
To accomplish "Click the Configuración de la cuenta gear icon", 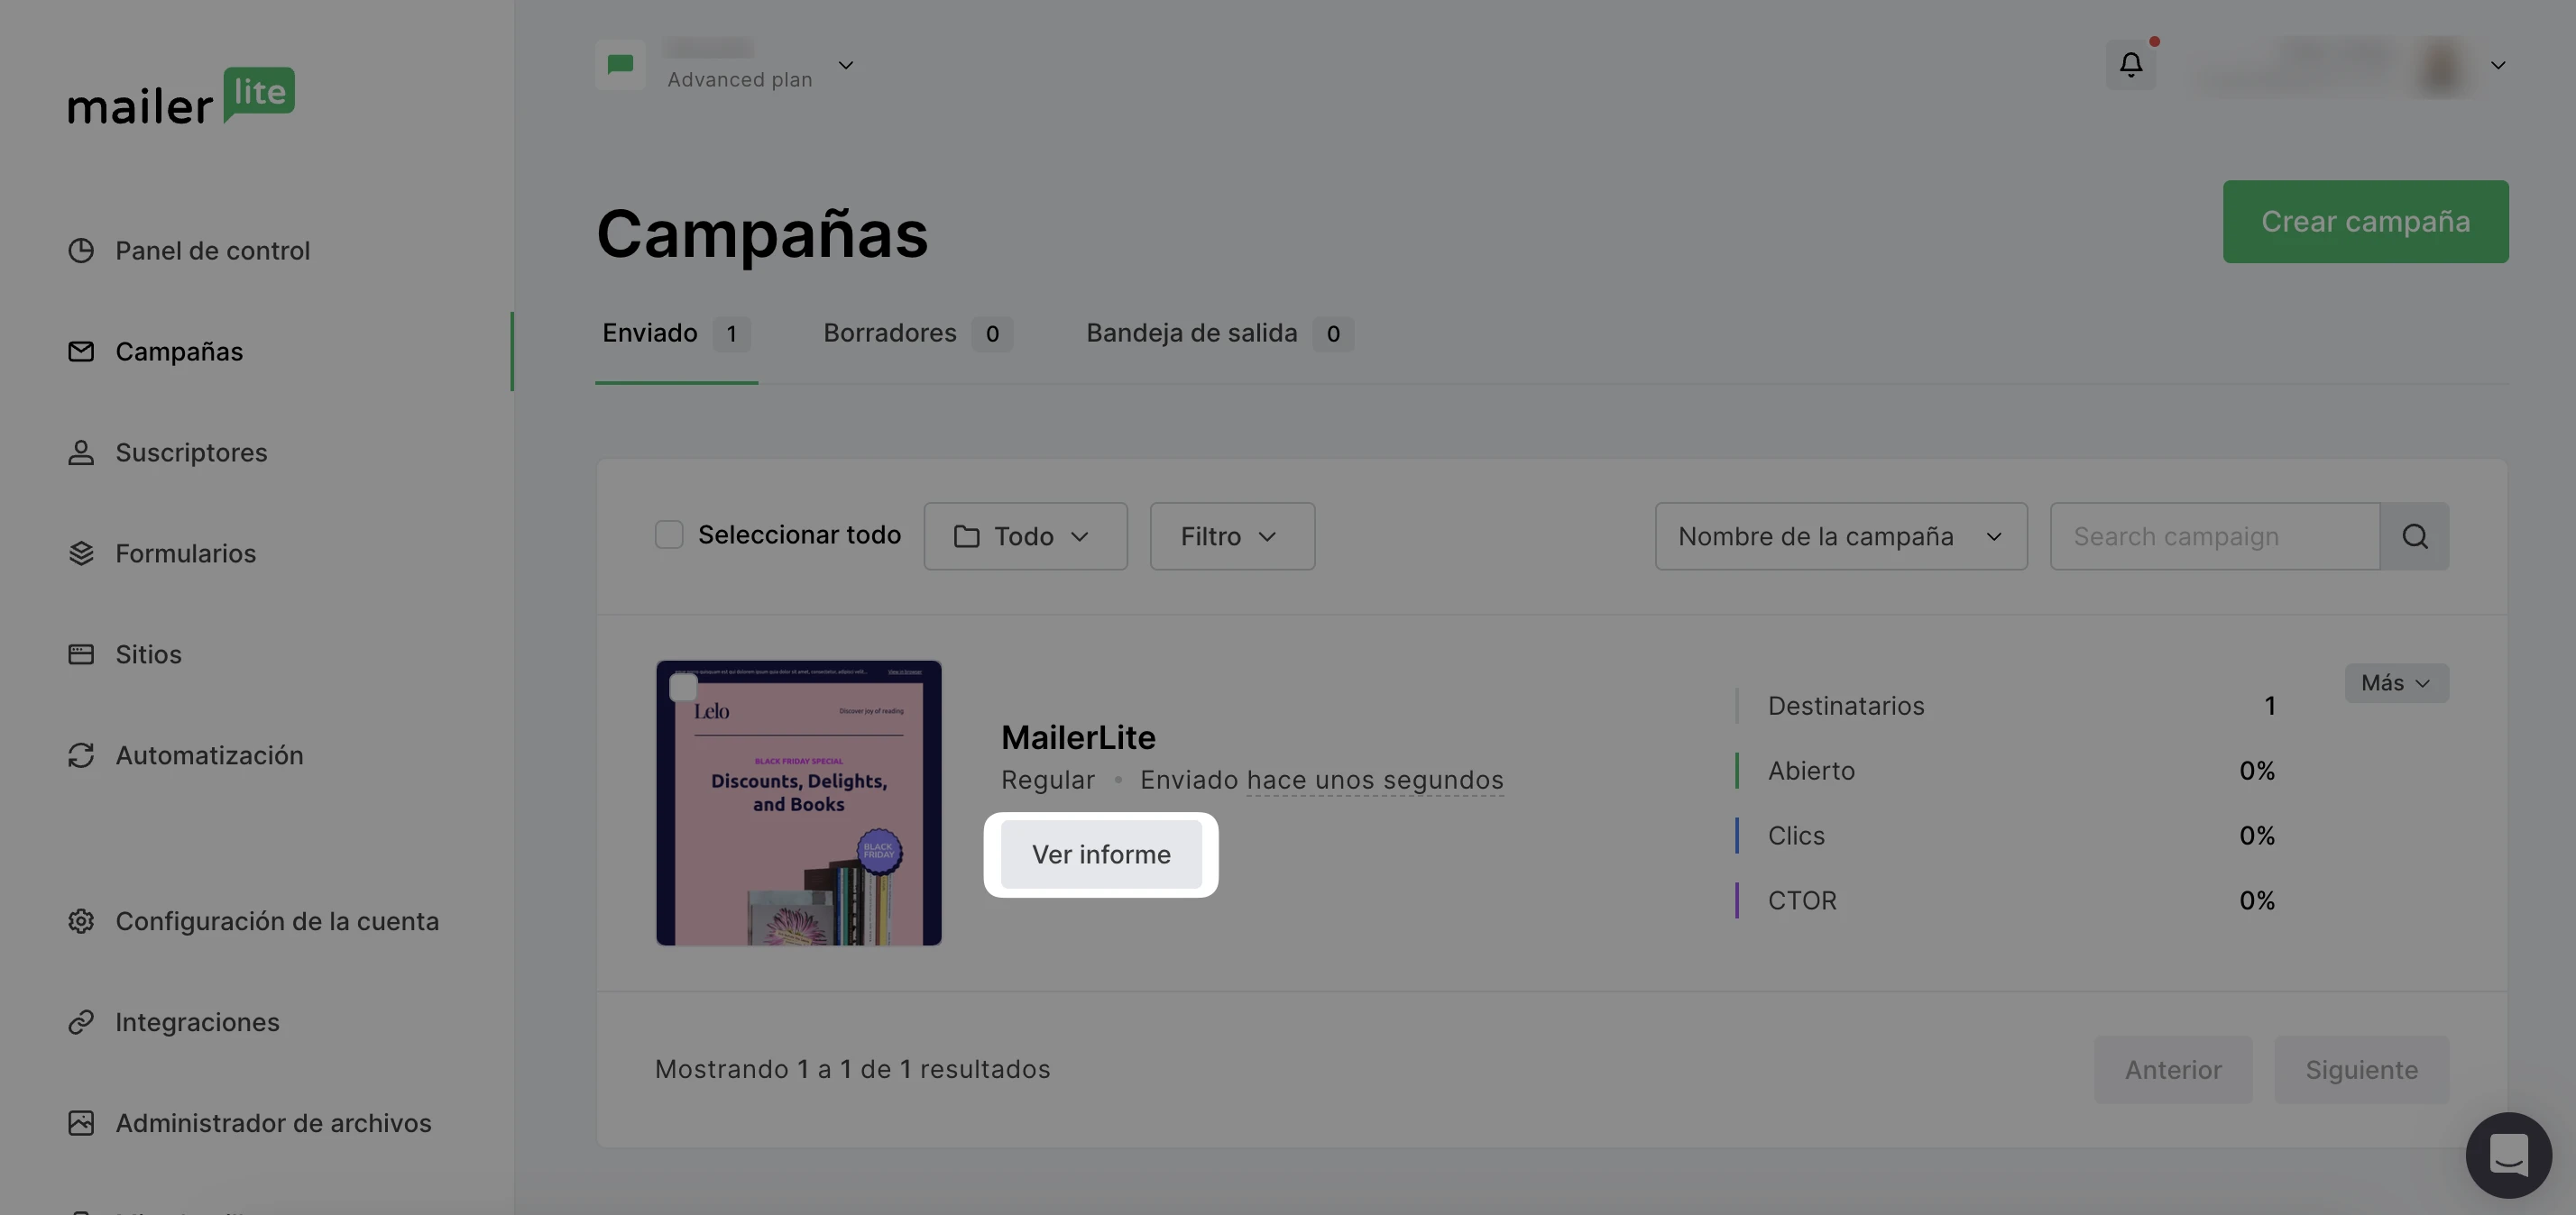I will [81, 920].
